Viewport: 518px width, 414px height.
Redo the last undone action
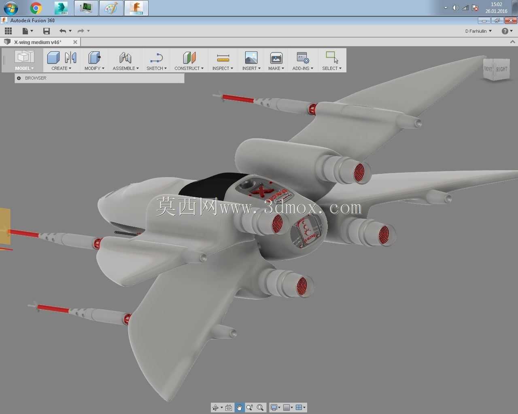81,31
